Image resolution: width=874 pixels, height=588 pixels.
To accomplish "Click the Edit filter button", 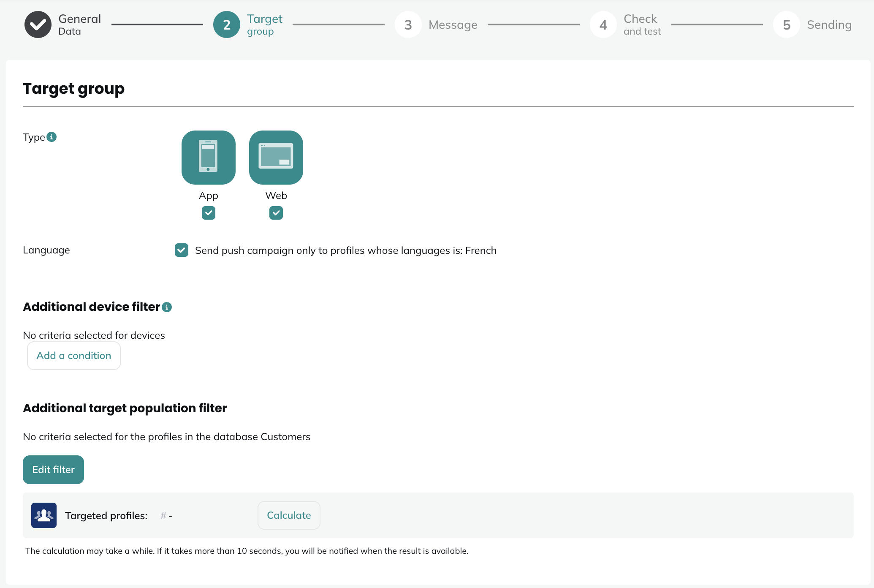I will tap(53, 470).
